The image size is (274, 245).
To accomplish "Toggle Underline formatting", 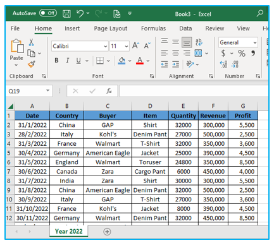I will pyautogui.click(x=78, y=61).
